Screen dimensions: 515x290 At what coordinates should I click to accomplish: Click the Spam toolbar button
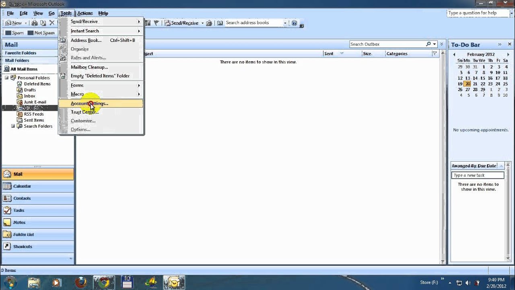tap(14, 33)
